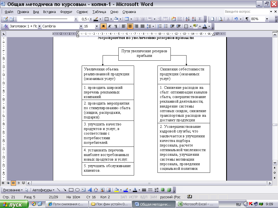Insert picture from file
The width and height of the screenshot is (278, 208).
(109, 190)
